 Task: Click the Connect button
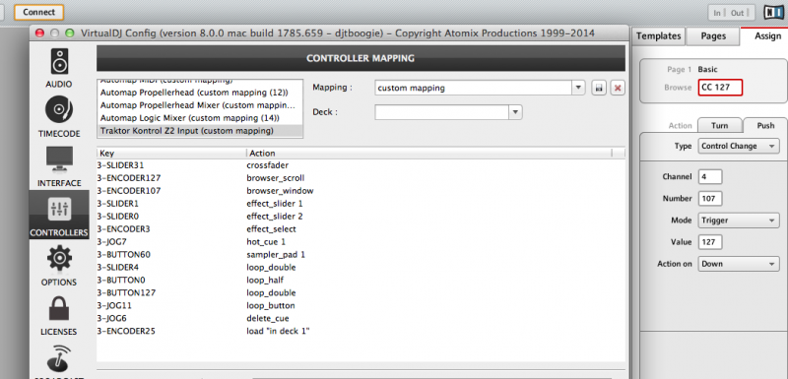(38, 12)
